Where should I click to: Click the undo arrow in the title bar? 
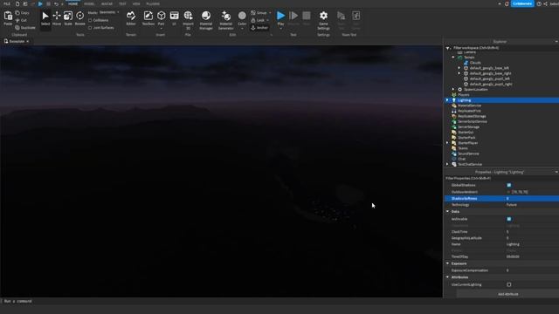56,3
